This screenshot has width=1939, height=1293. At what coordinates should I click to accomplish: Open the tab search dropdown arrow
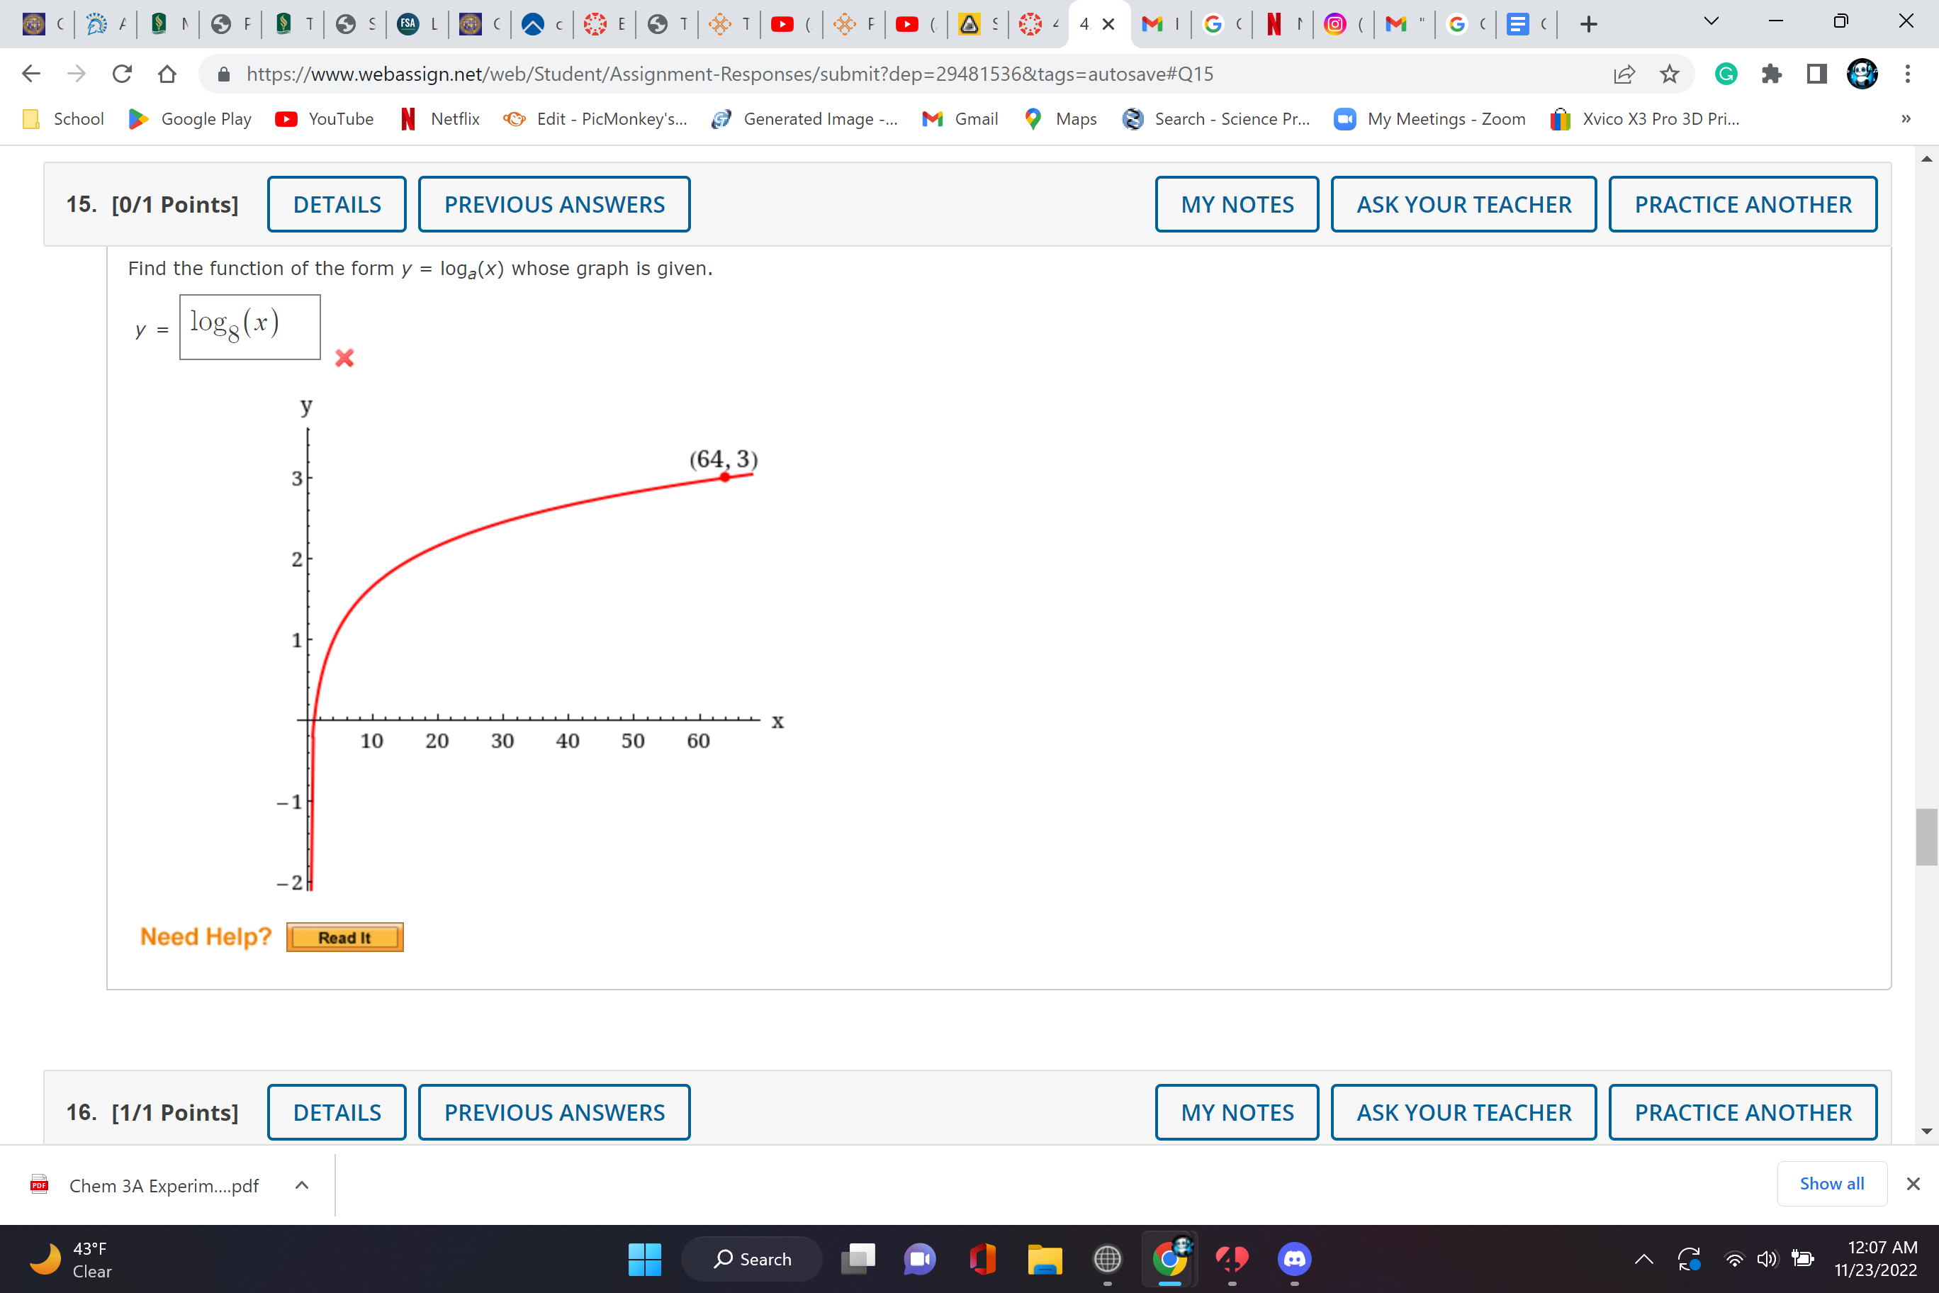coord(1711,22)
